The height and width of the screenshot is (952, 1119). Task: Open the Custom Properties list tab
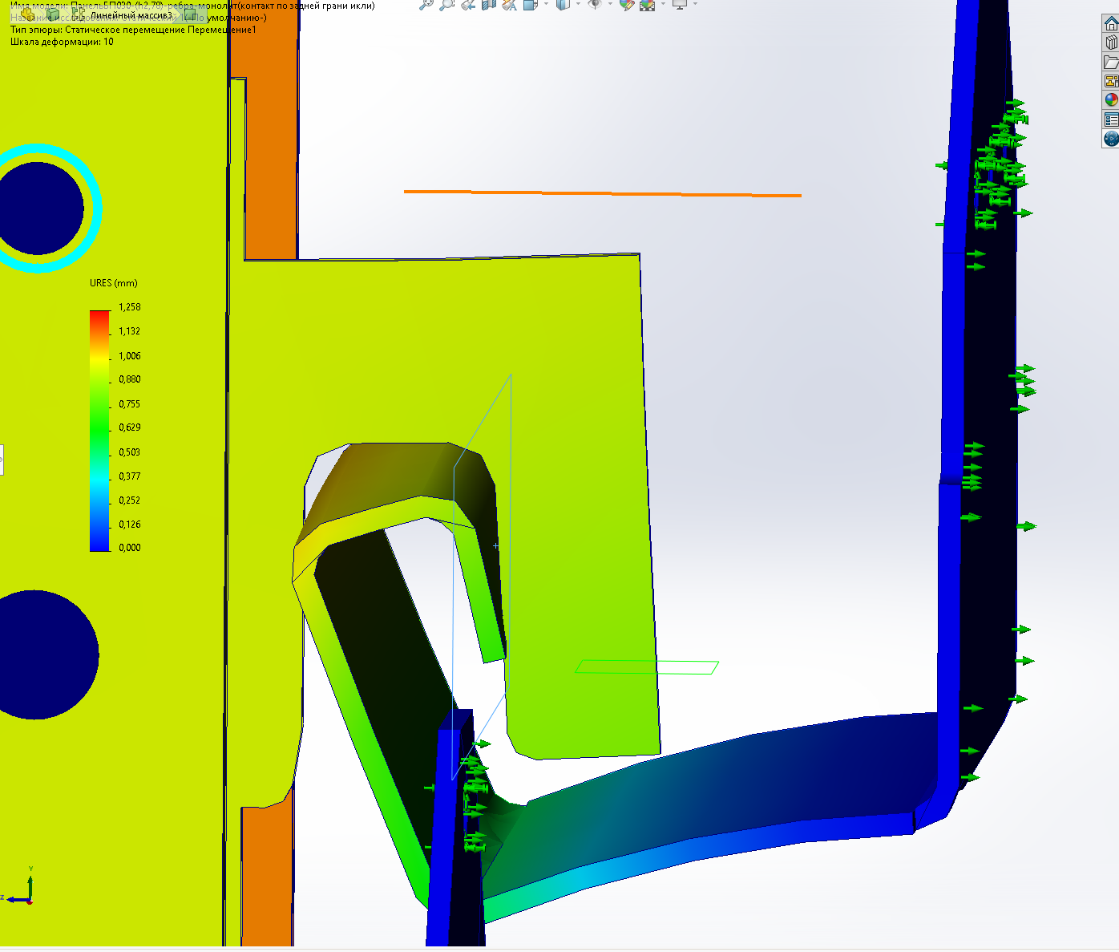(1110, 120)
